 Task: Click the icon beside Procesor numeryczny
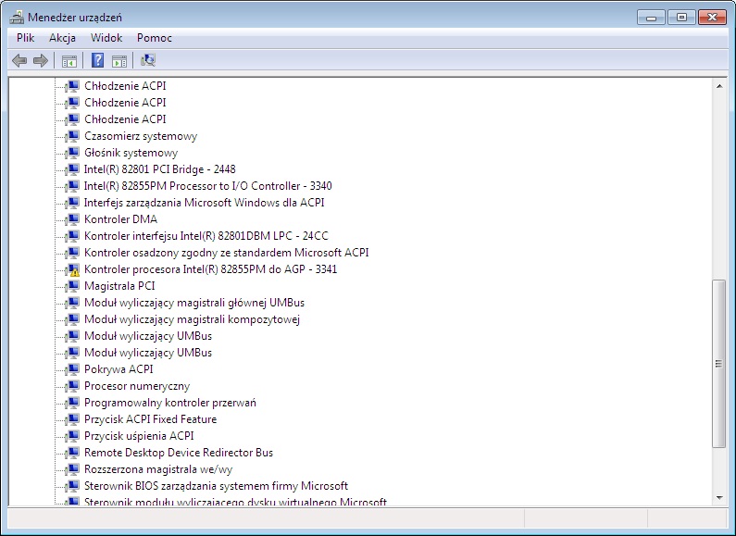pyautogui.click(x=73, y=386)
